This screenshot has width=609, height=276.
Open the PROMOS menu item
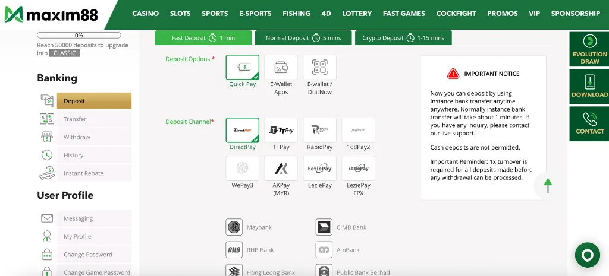coord(502,14)
